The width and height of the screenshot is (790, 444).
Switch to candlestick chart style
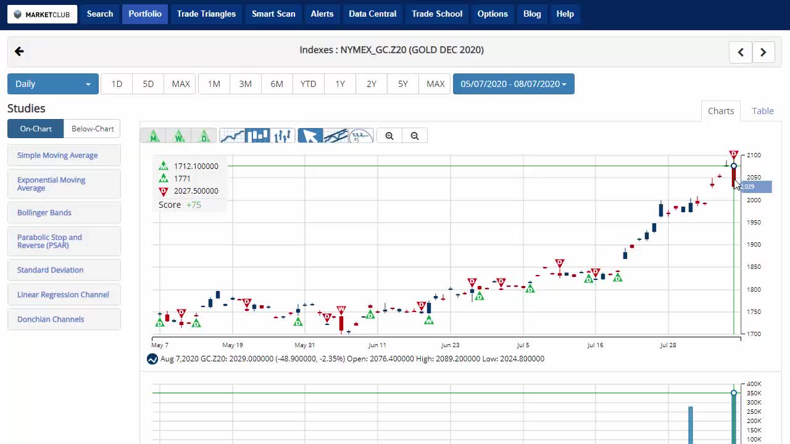click(x=257, y=136)
